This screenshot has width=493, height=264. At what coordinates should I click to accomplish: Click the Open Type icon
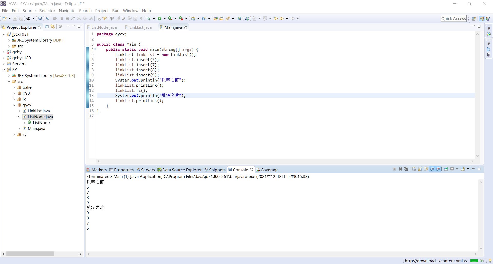tap(215, 18)
